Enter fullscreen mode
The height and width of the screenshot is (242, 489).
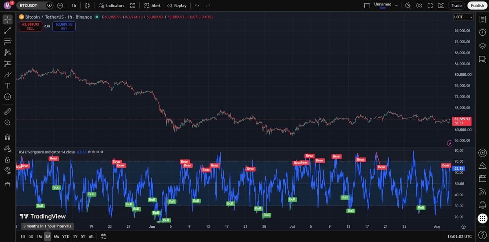click(430, 6)
